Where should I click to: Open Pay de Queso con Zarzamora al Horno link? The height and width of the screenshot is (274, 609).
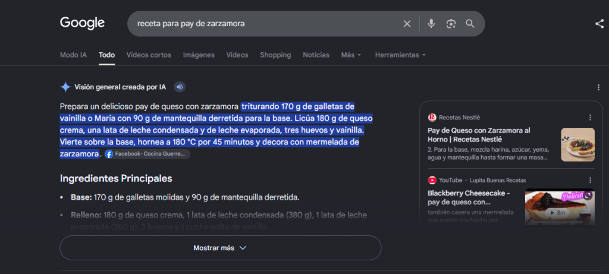[x=479, y=135]
